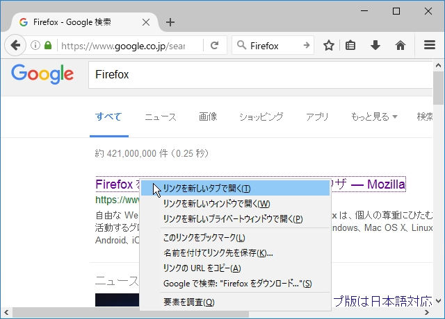Viewport: 445px width, 319px height.
Task: Go to home page icon
Action: coord(400,45)
